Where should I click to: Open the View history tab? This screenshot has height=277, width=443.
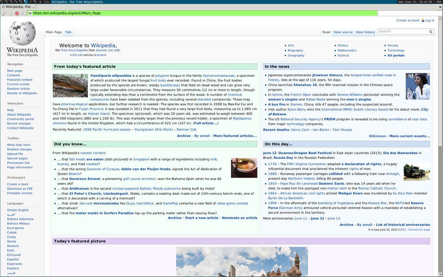tap(365, 32)
